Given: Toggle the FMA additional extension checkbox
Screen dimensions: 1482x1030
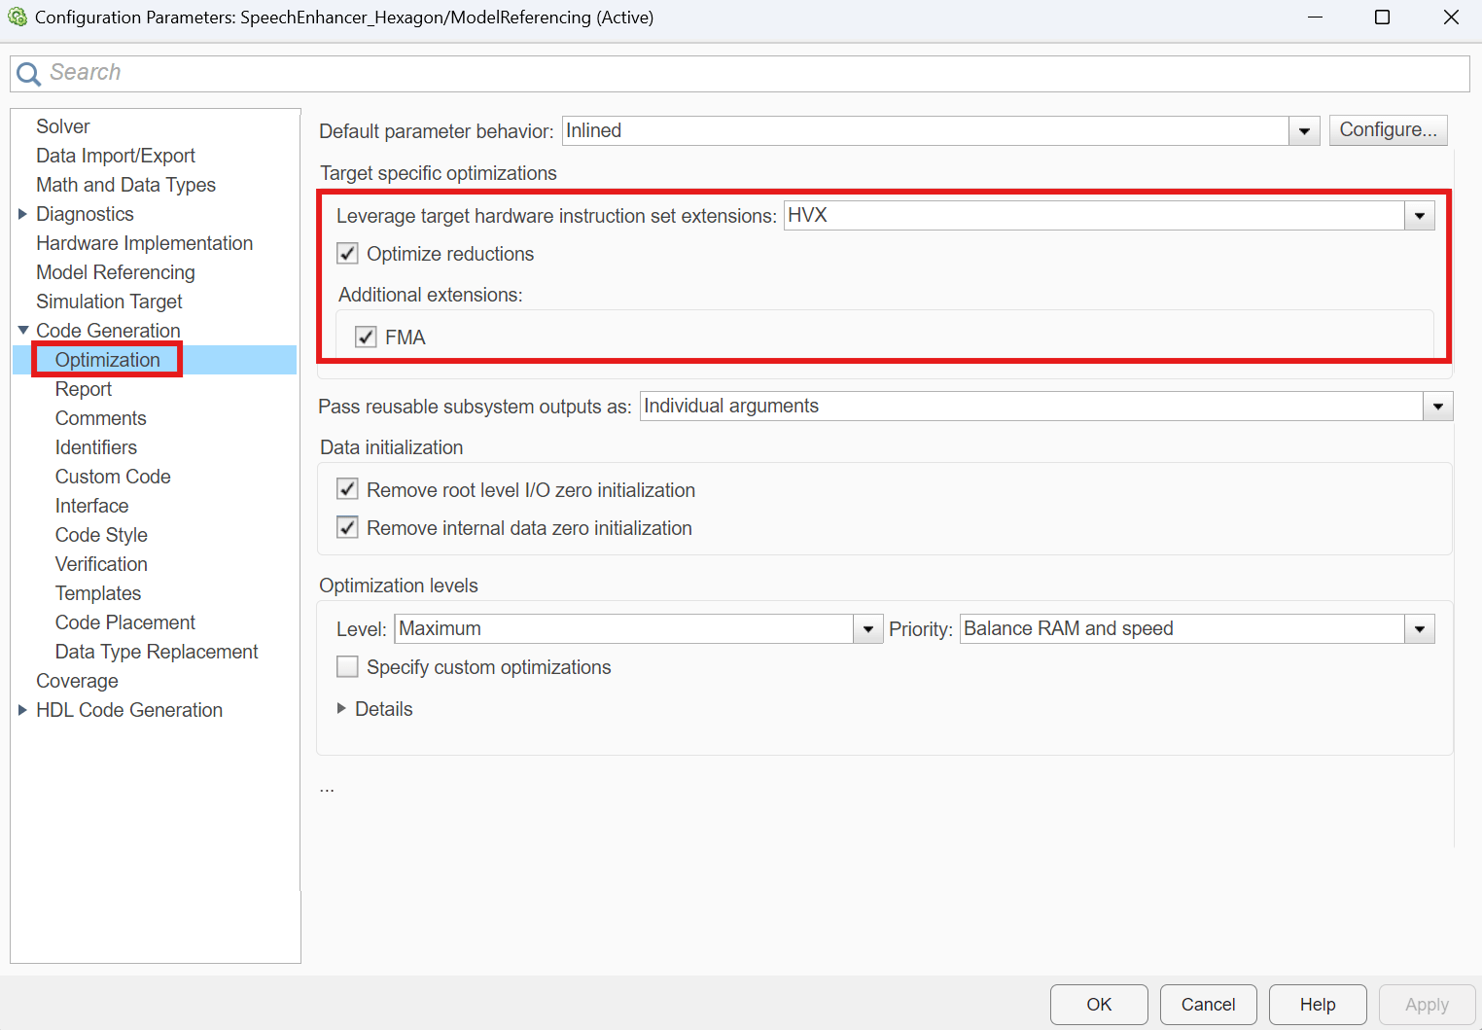Looking at the screenshot, I should 366,337.
